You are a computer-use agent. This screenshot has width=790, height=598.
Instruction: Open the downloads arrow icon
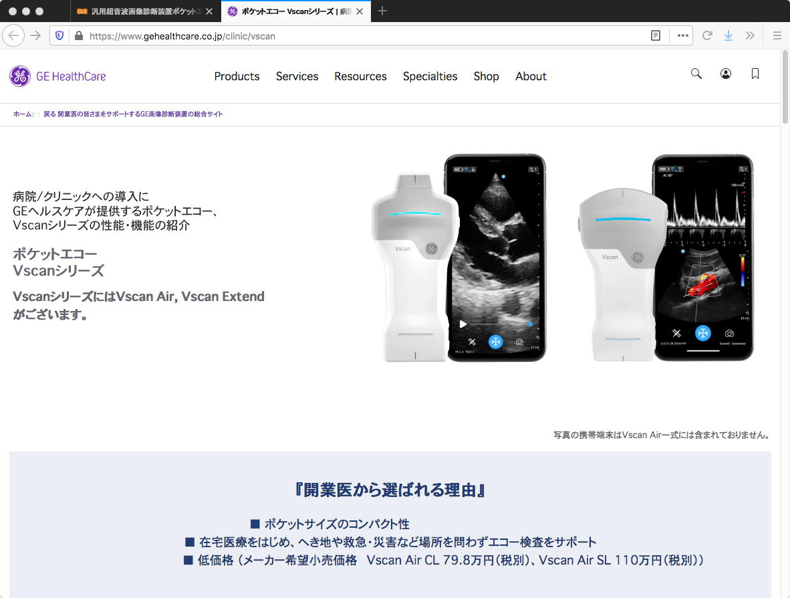point(728,36)
